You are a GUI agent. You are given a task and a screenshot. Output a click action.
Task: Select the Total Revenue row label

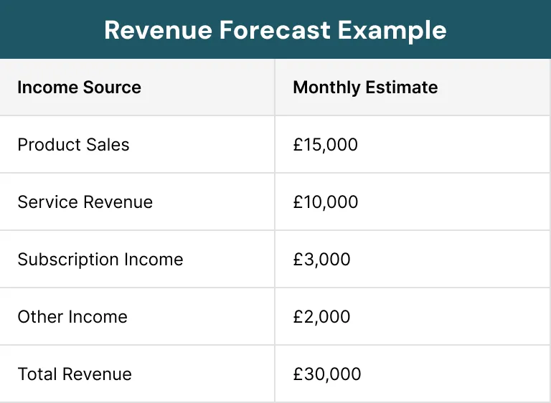tap(75, 374)
